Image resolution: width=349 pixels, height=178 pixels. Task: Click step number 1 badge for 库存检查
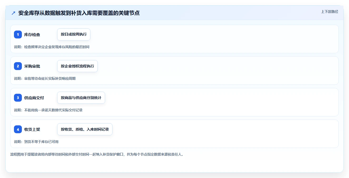(18, 34)
